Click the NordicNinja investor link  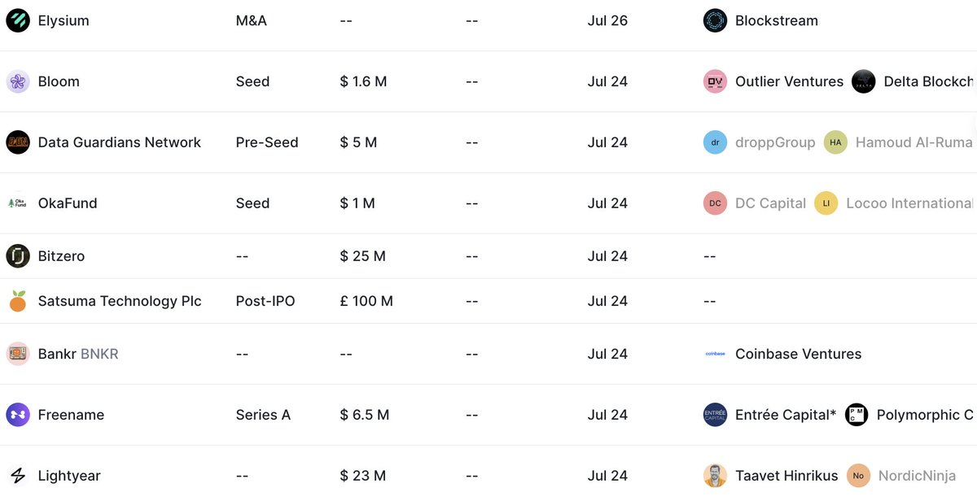tap(917, 476)
